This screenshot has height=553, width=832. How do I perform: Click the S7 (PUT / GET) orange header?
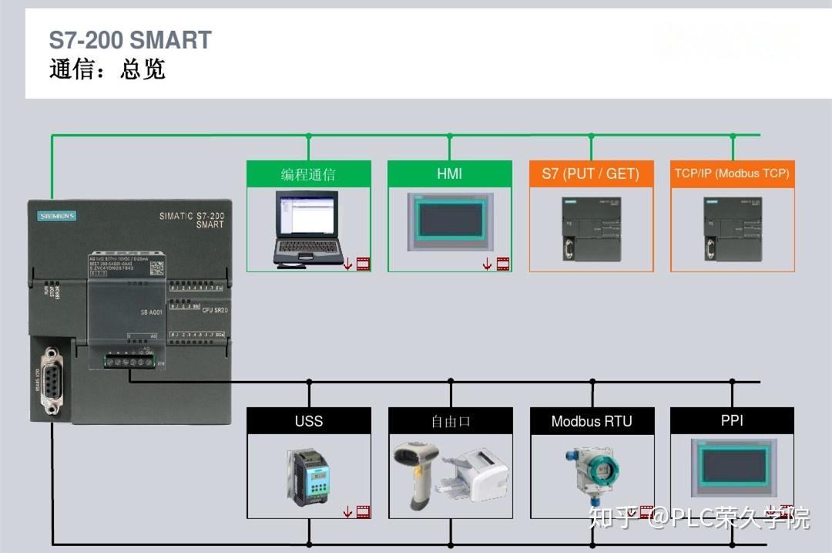point(591,174)
